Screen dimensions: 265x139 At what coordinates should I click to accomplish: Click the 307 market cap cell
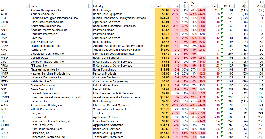228,101
